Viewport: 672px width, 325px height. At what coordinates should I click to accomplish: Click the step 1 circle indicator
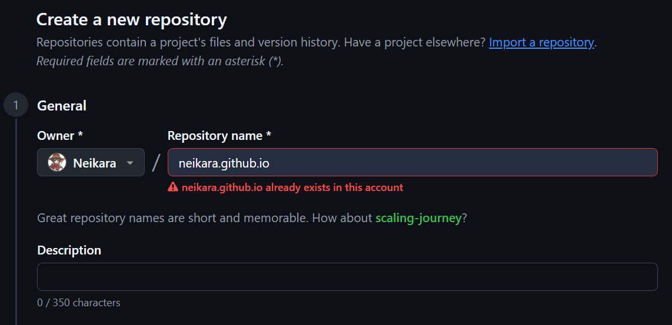pos(16,106)
